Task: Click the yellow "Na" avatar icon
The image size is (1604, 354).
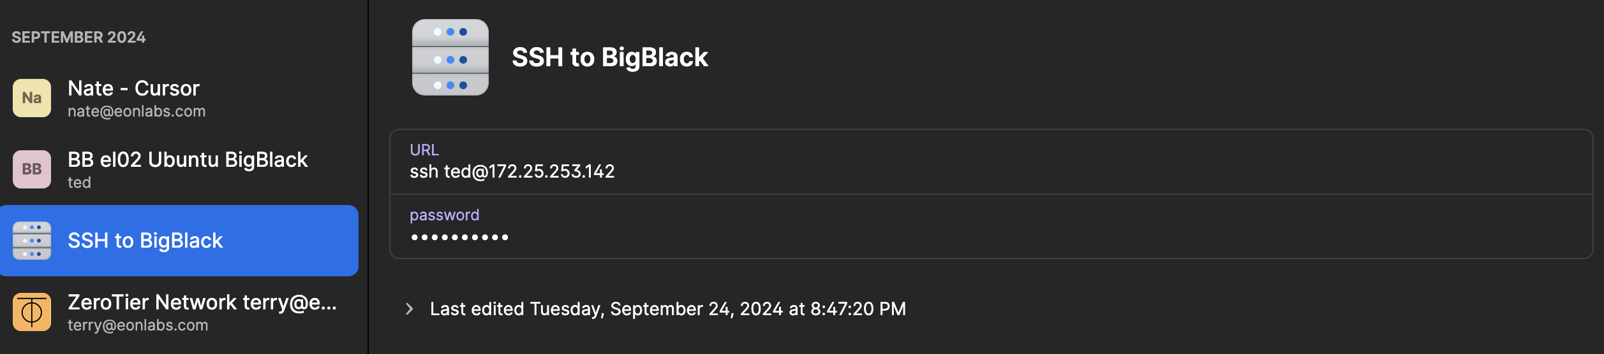Action: click(x=32, y=98)
